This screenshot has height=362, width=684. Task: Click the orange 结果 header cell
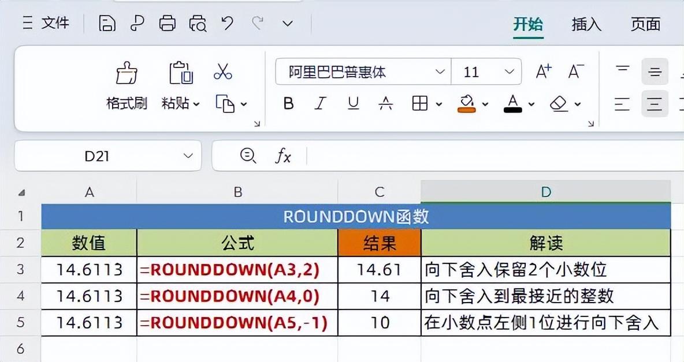pyautogui.click(x=380, y=243)
